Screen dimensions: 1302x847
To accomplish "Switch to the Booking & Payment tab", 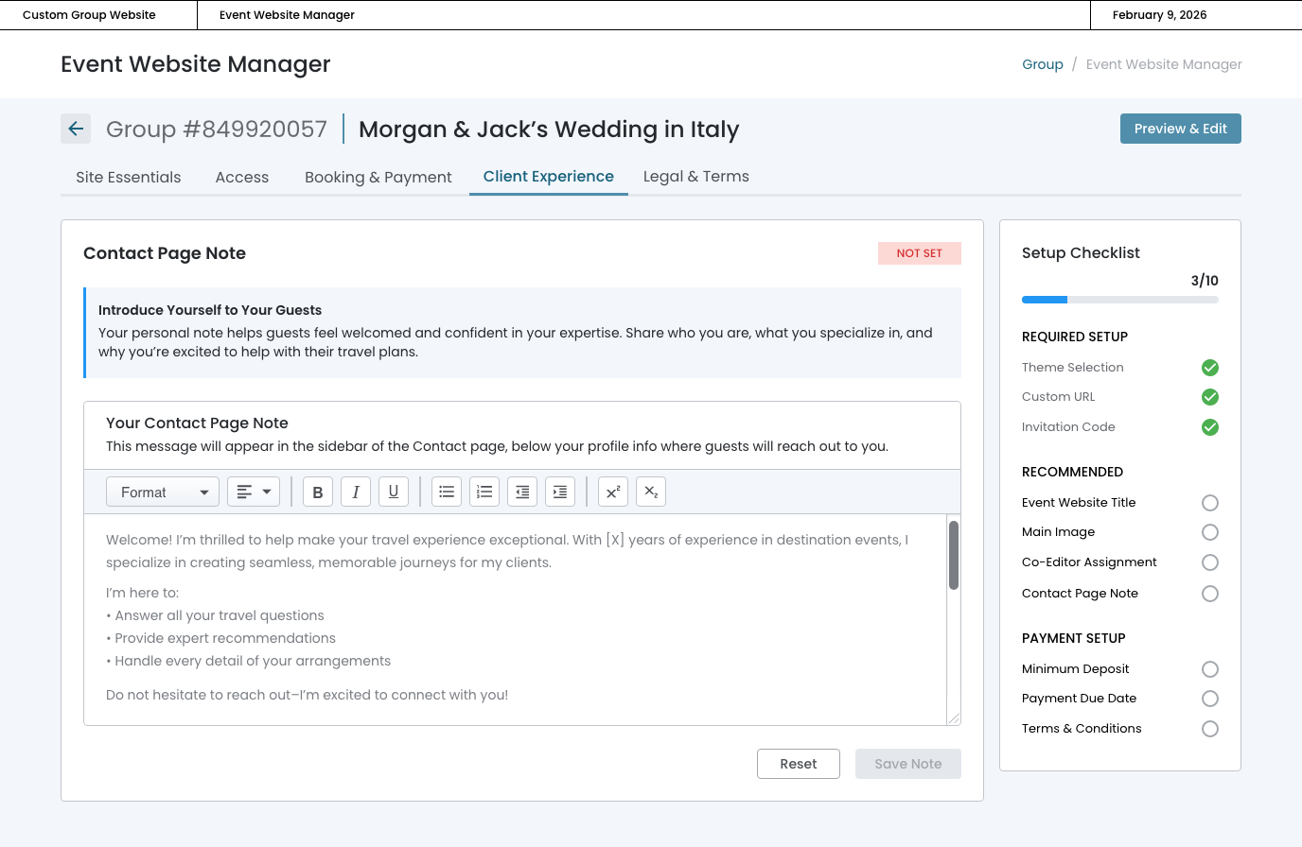I will pyautogui.click(x=378, y=177).
